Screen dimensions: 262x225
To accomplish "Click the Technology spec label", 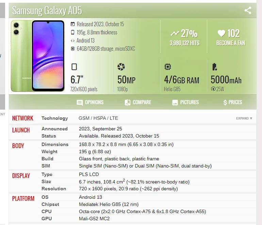I will coord(55,118).
